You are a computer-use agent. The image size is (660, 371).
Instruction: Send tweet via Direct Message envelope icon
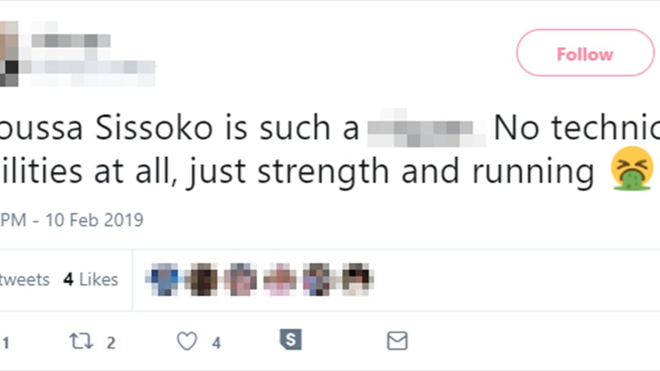397,341
